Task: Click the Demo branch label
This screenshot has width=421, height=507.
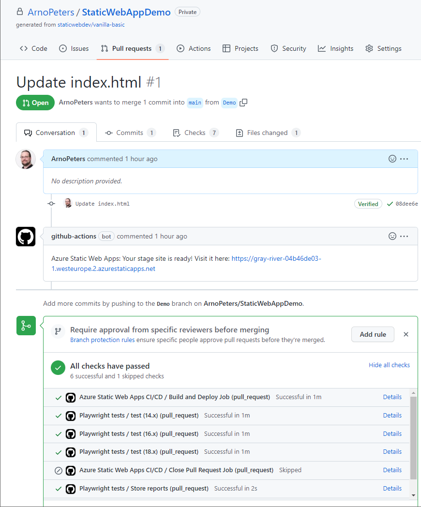Action: pos(229,103)
